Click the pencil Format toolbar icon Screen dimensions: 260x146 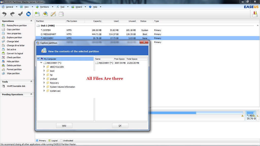53,14
